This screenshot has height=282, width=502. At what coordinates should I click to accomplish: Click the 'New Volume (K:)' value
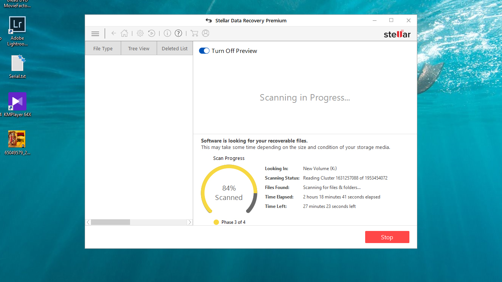click(320, 169)
